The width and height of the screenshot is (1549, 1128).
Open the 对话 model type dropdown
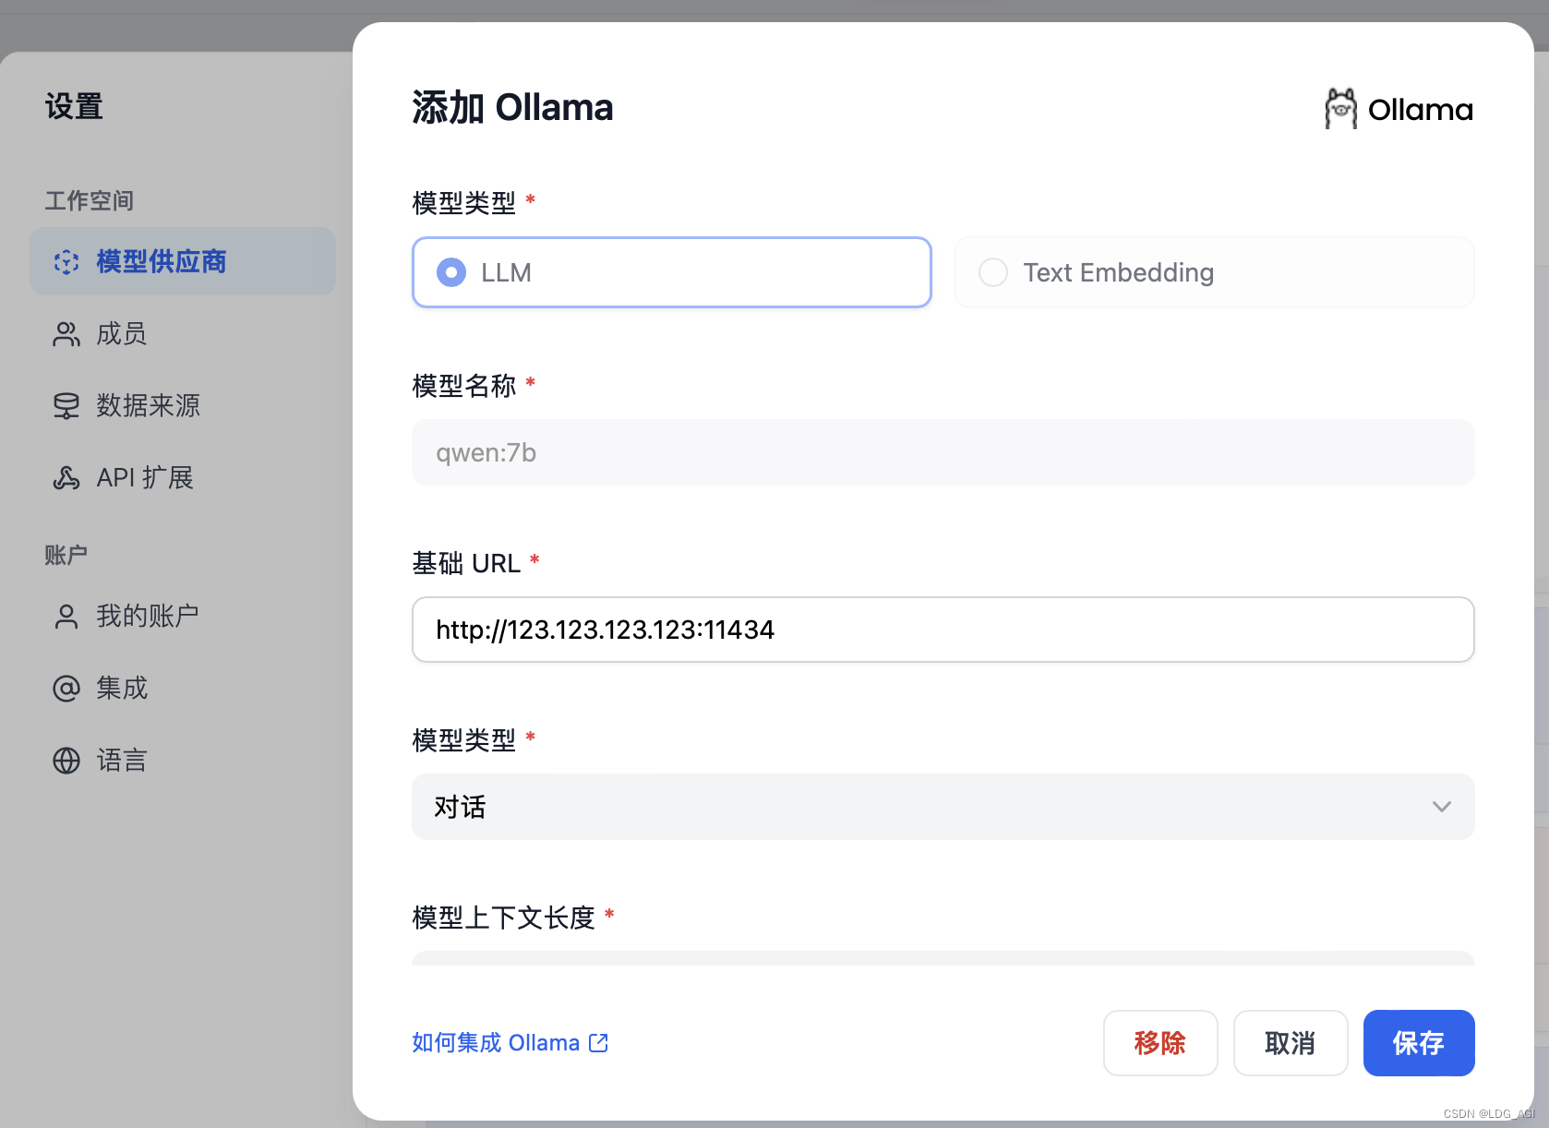[943, 807]
